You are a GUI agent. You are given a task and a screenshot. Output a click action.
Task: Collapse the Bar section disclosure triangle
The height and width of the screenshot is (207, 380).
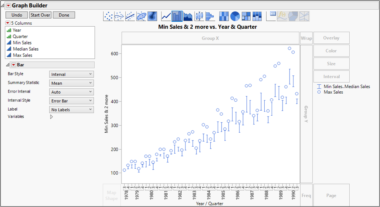coord(7,65)
